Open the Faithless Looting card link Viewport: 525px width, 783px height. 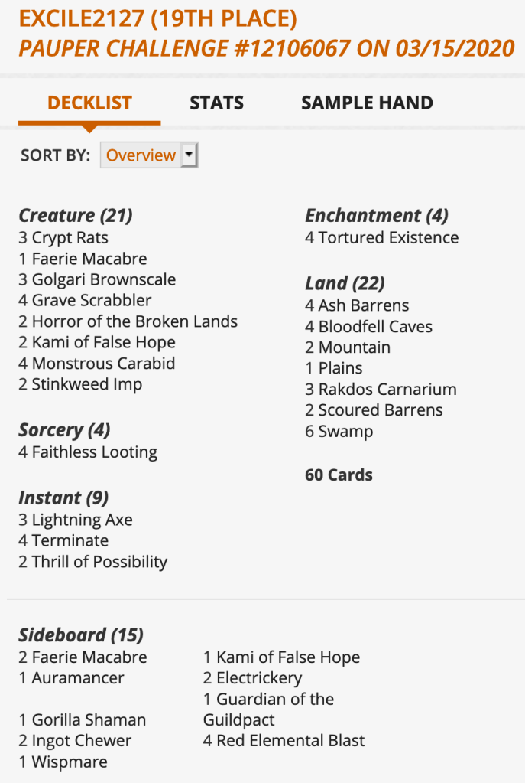coord(94,452)
